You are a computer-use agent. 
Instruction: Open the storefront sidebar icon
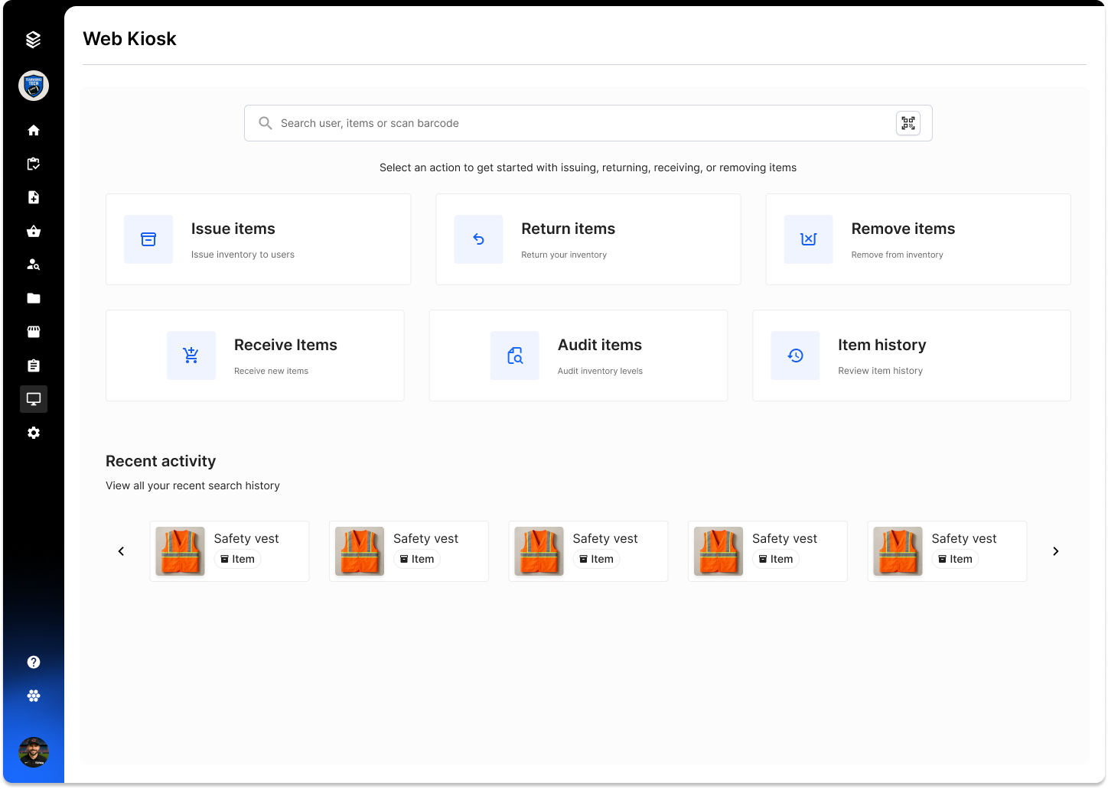[34, 332]
